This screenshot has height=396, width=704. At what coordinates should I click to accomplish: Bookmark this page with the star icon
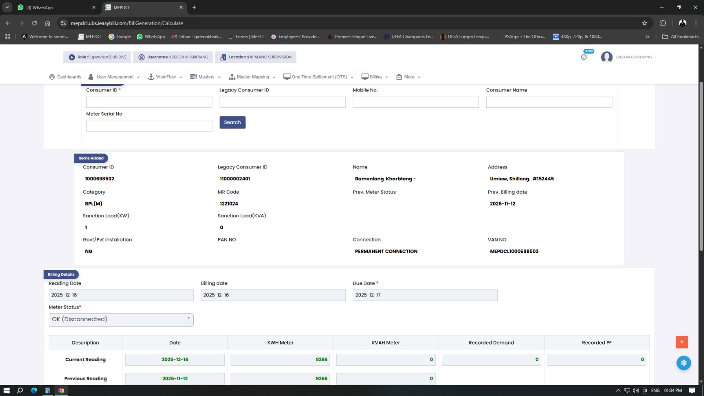coord(645,23)
